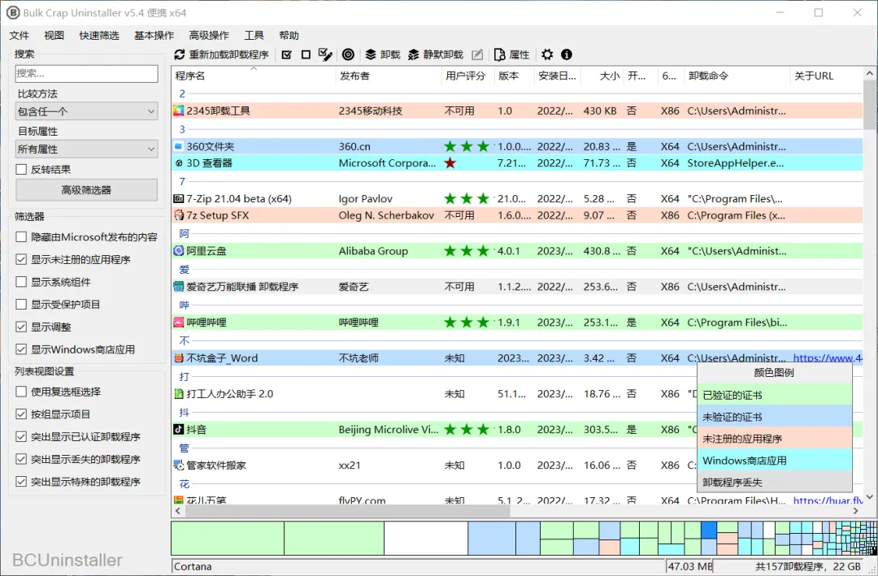Image resolution: width=878 pixels, height=576 pixels.
Task: Click the largest green treemap block
Action: 228,539
